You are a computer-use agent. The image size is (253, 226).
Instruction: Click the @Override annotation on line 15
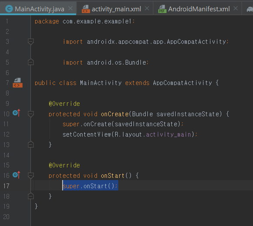click(64, 165)
